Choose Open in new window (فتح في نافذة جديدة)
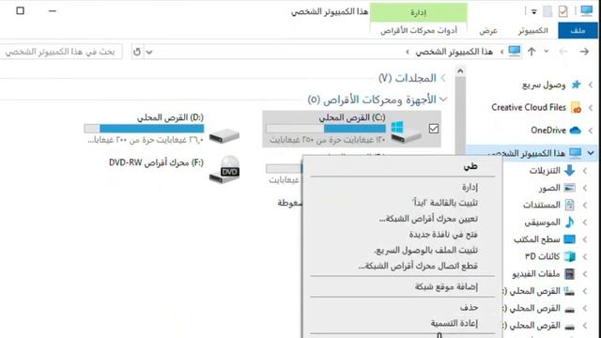Screen dimensions: 601x338 (403, 234)
